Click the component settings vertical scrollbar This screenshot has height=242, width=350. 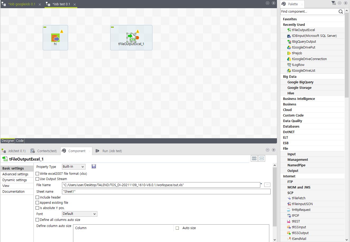pyautogui.click(x=275, y=197)
